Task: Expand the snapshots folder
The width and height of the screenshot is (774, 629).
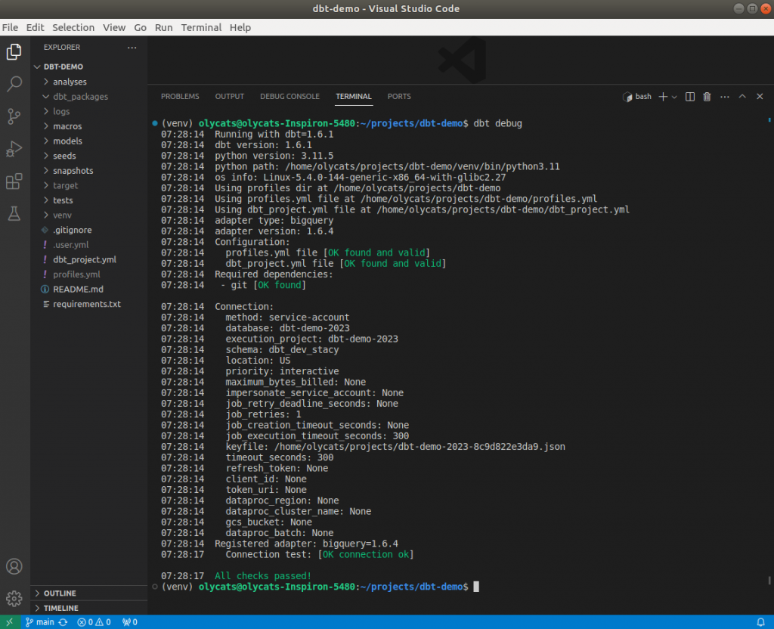Action: pyautogui.click(x=89, y=171)
